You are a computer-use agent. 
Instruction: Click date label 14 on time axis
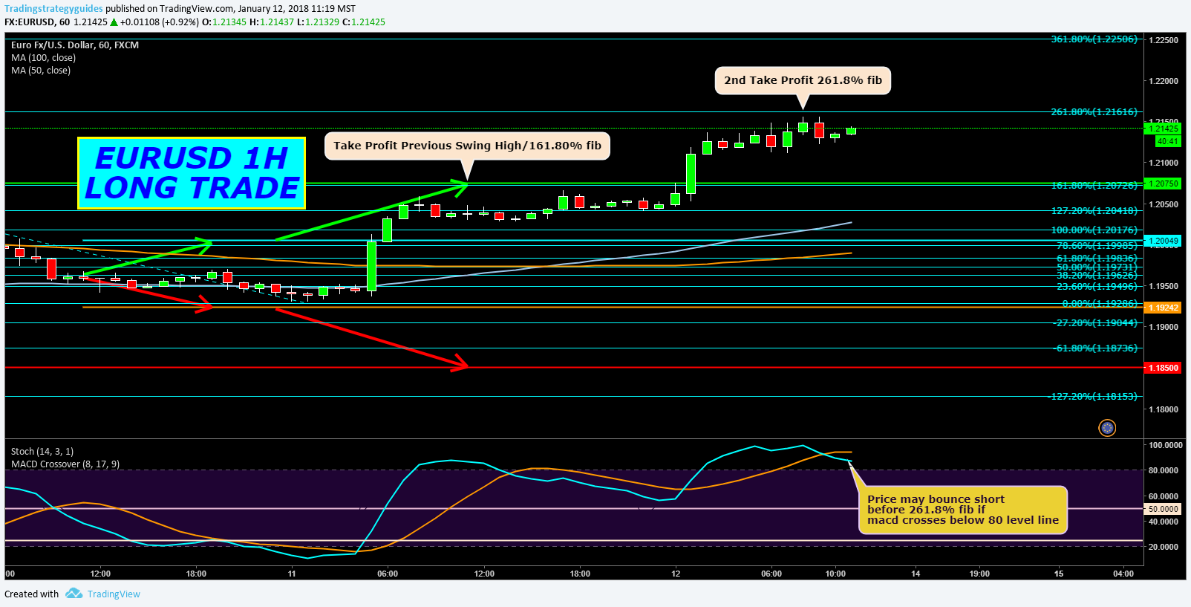pos(916,574)
